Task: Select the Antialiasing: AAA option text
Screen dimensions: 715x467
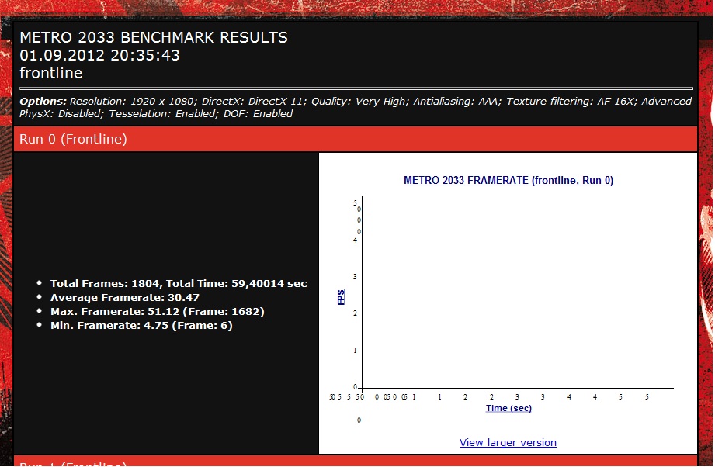Action: (457, 102)
